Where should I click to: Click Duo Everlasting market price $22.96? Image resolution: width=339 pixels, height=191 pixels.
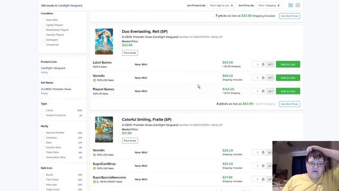tap(127, 45)
